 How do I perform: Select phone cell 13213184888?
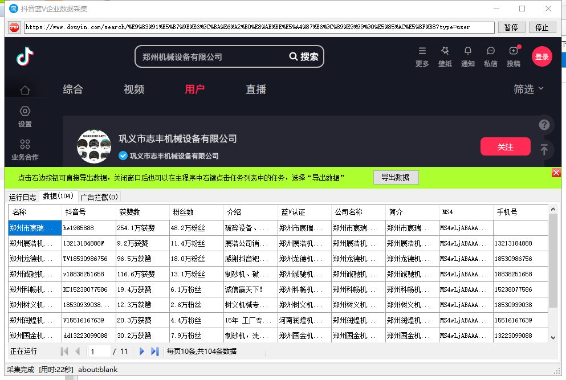[x=520, y=244]
